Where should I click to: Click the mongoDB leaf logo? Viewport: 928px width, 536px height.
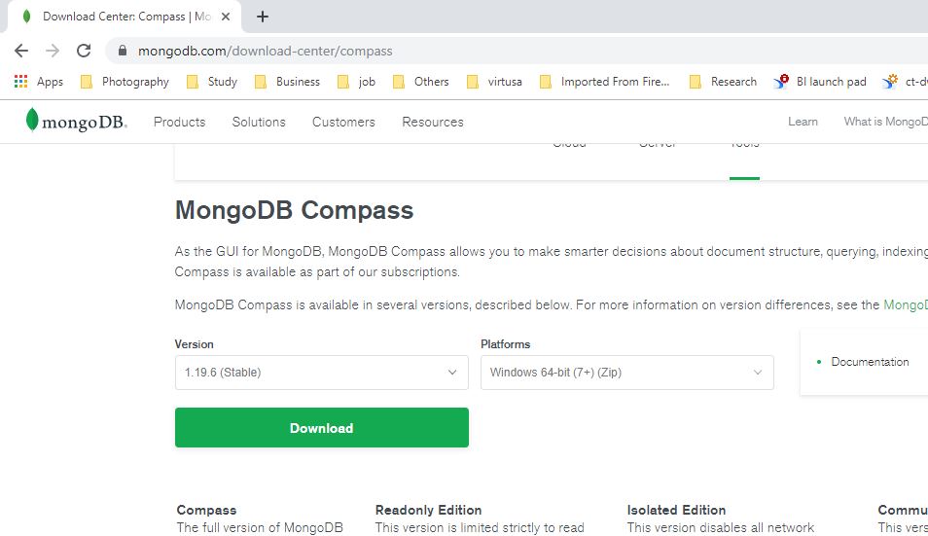pyautogui.click(x=76, y=122)
